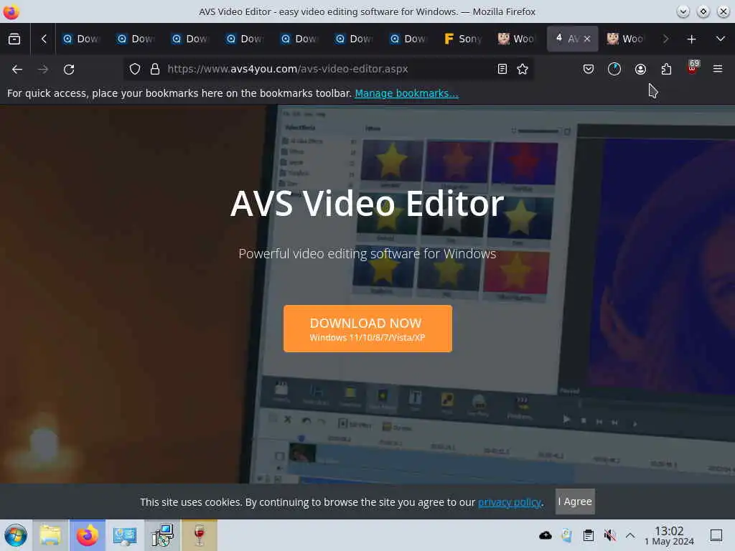Open the extensions puzzle icon
735x551 pixels.
click(x=666, y=70)
